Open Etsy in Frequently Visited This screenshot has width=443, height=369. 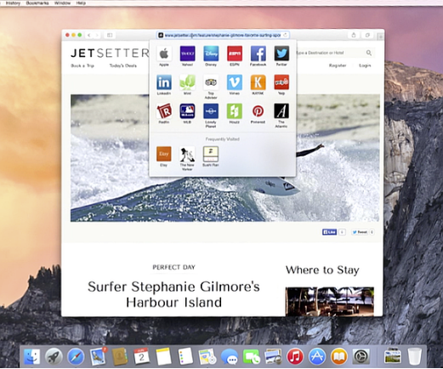tap(164, 154)
